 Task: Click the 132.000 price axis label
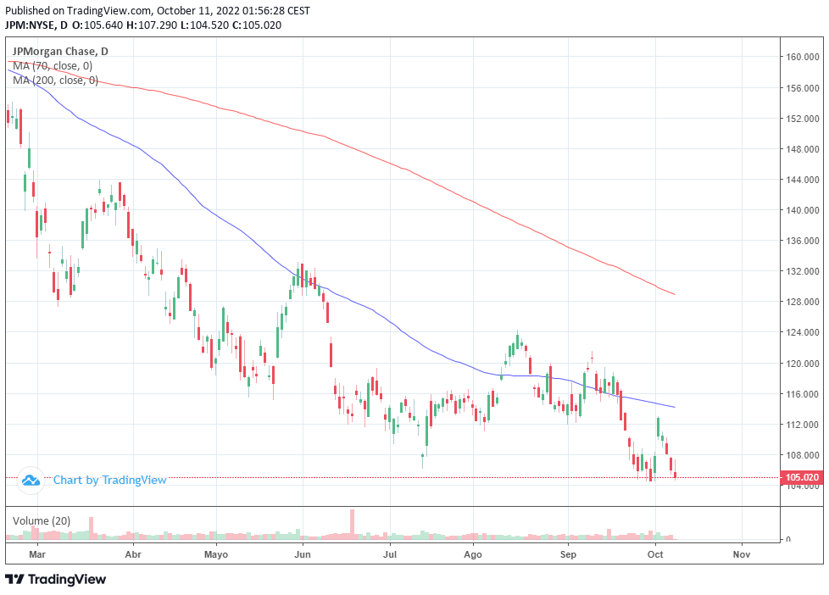point(802,271)
